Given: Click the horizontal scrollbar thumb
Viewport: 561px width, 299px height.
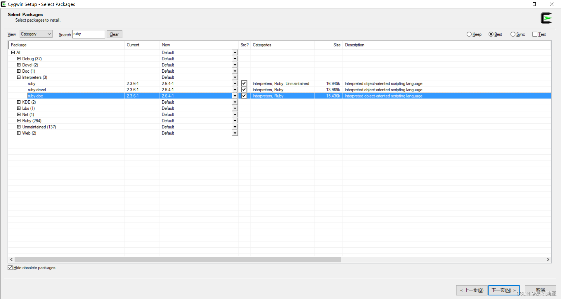Looking at the screenshot, I should (178, 259).
